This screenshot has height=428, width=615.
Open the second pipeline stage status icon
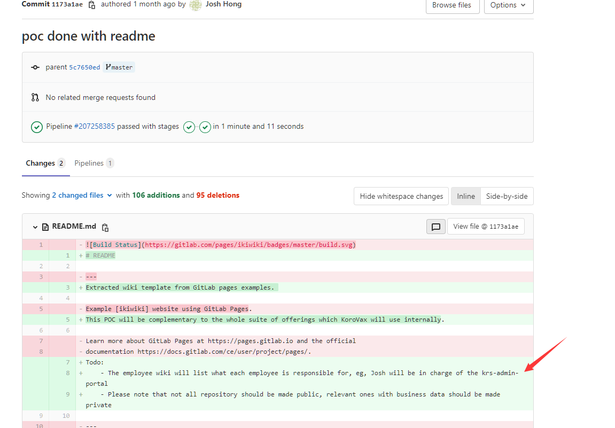[x=205, y=127]
